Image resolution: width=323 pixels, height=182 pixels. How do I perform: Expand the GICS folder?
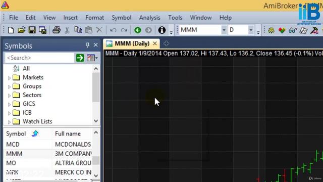[x=9, y=105]
